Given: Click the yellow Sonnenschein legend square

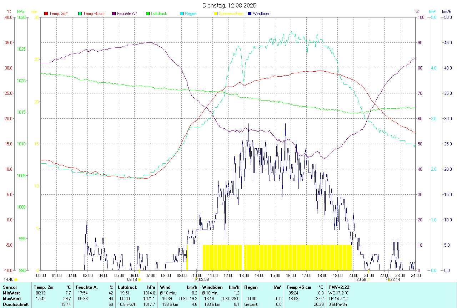Looking at the screenshot, I should [x=216, y=14].
